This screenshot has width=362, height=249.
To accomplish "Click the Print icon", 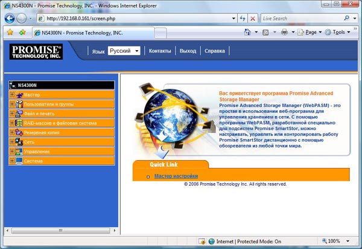I will [284, 32].
